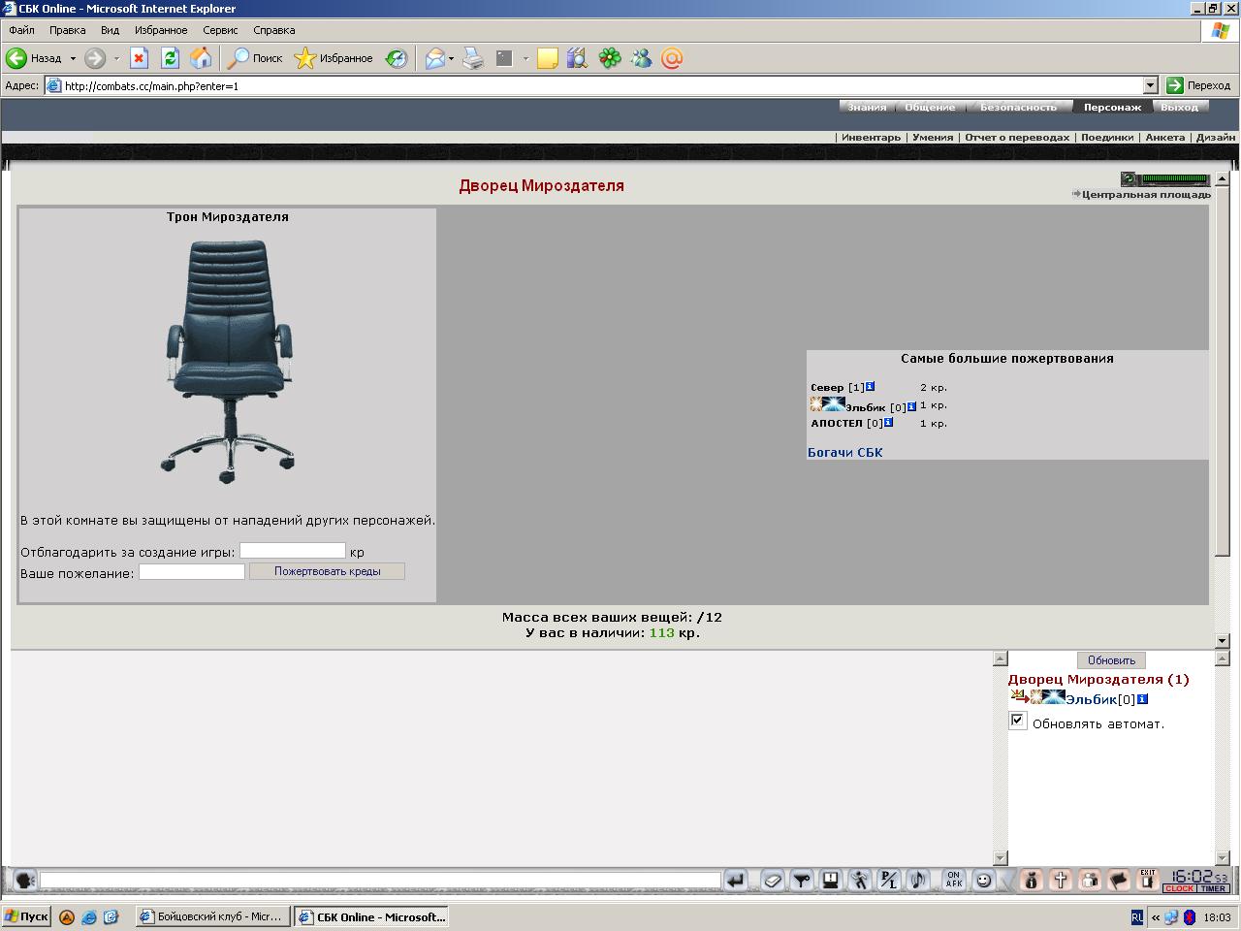Open the Богачи СБК link
Image resolution: width=1241 pixels, height=931 pixels.
[x=844, y=452]
